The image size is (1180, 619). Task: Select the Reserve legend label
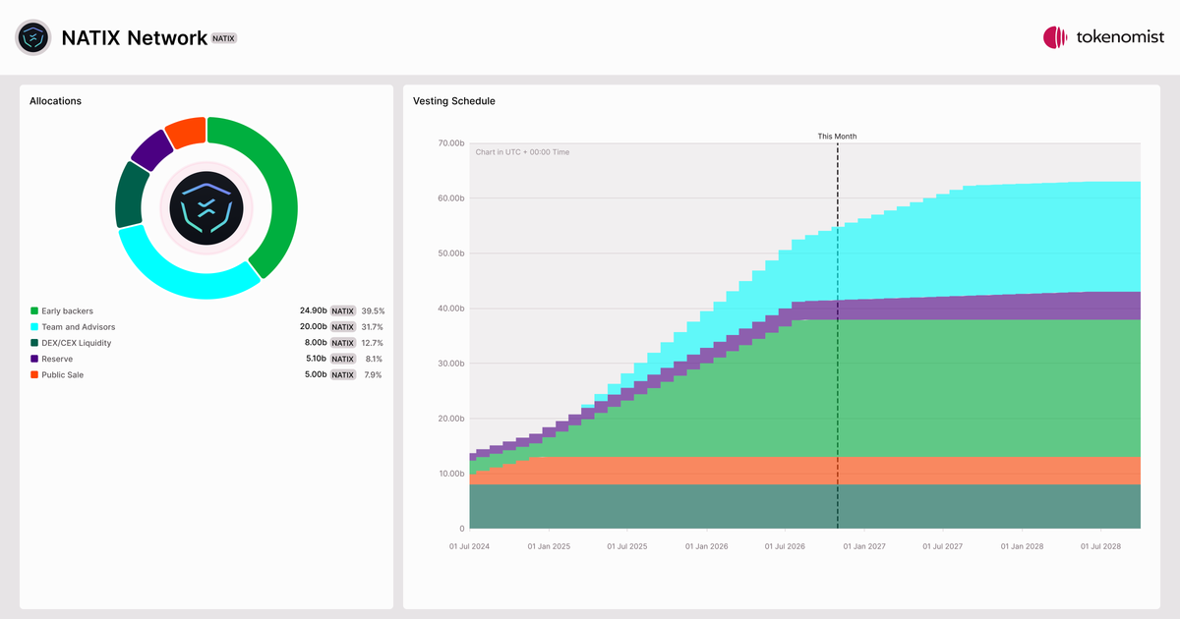pyautogui.click(x=57, y=359)
